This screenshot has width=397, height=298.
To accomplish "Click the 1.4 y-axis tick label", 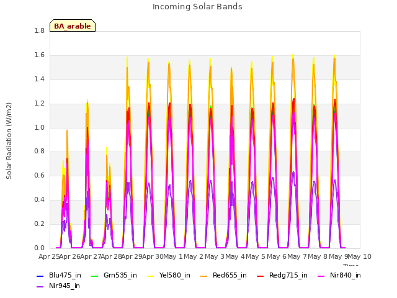I will [39, 79].
